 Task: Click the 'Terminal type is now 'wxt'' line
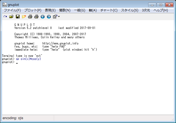22,56
